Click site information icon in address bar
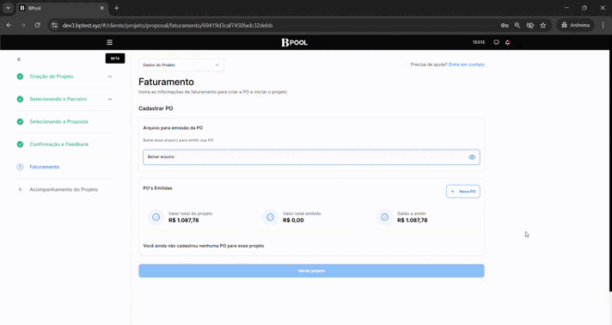 tap(54, 25)
